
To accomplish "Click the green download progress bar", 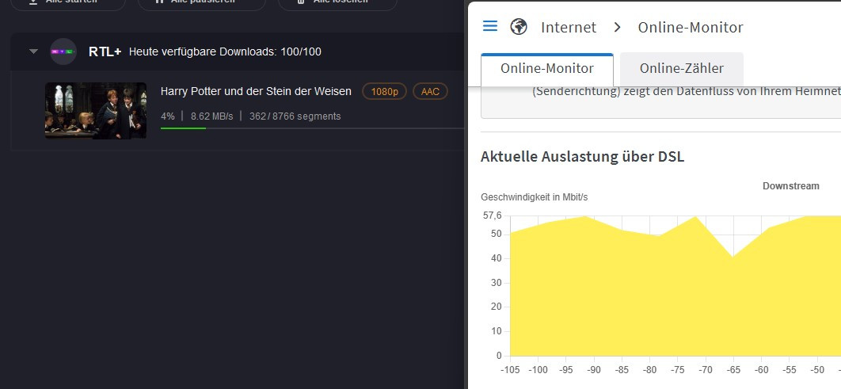I will (183, 128).
